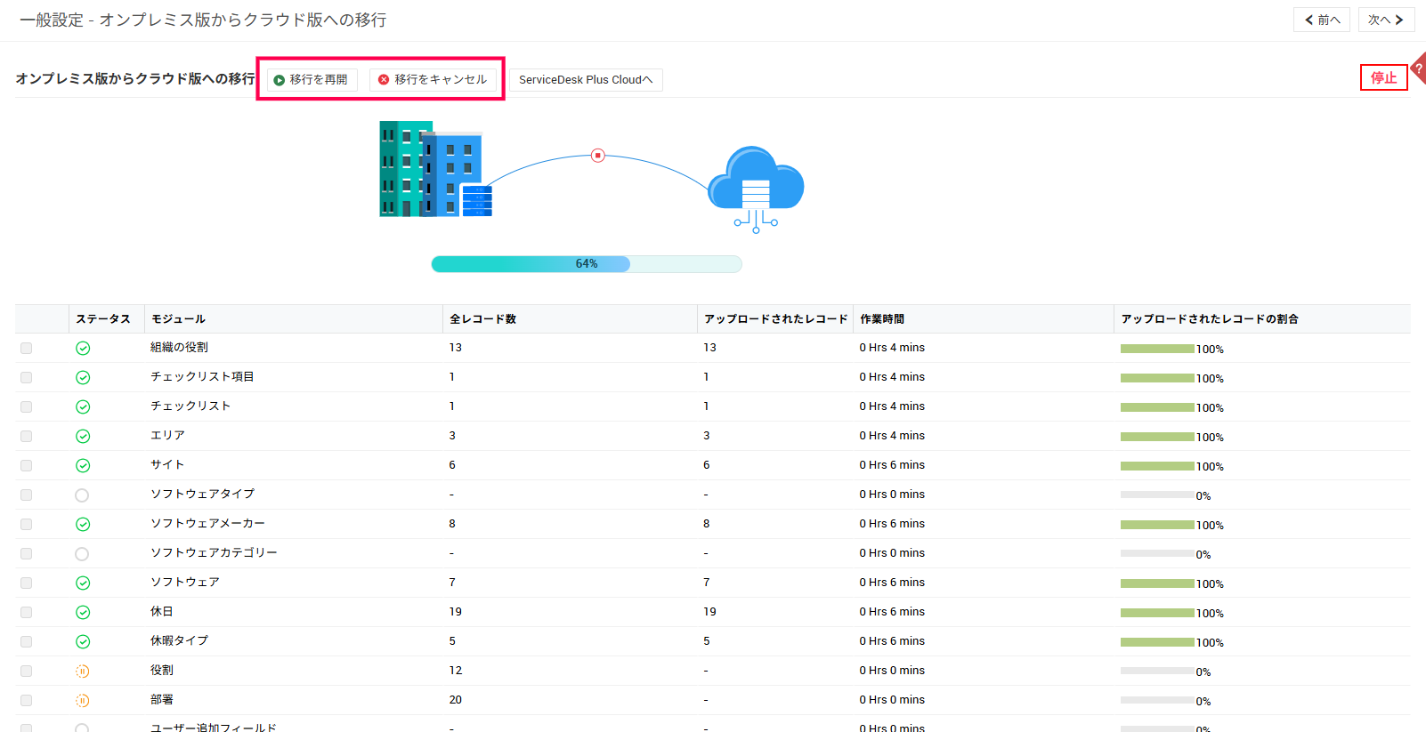Click the completed status icon for 組織の役割

tap(83, 349)
